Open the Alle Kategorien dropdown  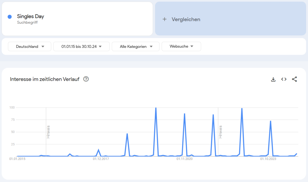point(136,46)
